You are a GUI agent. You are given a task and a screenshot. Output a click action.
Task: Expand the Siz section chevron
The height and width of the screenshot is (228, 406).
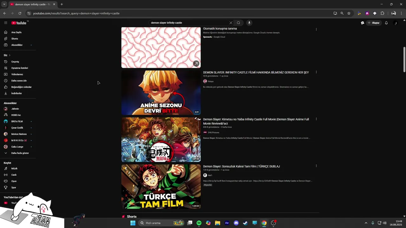10,55
